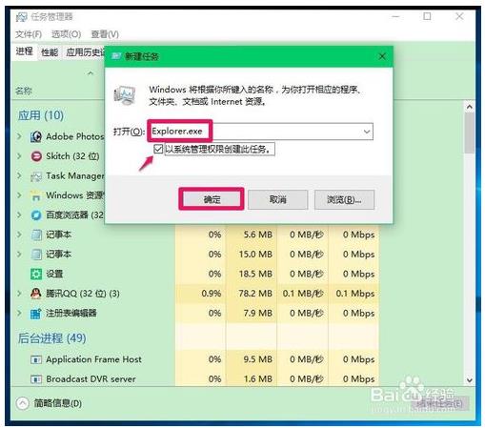
Task: Open the 打开 combo box dropdown arrow
Action: tap(367, 132)
